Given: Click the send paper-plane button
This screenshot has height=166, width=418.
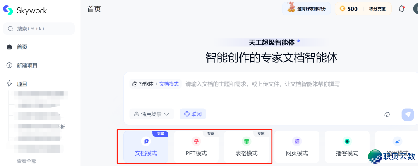Looking at the screenshot, I should [408, 114].
